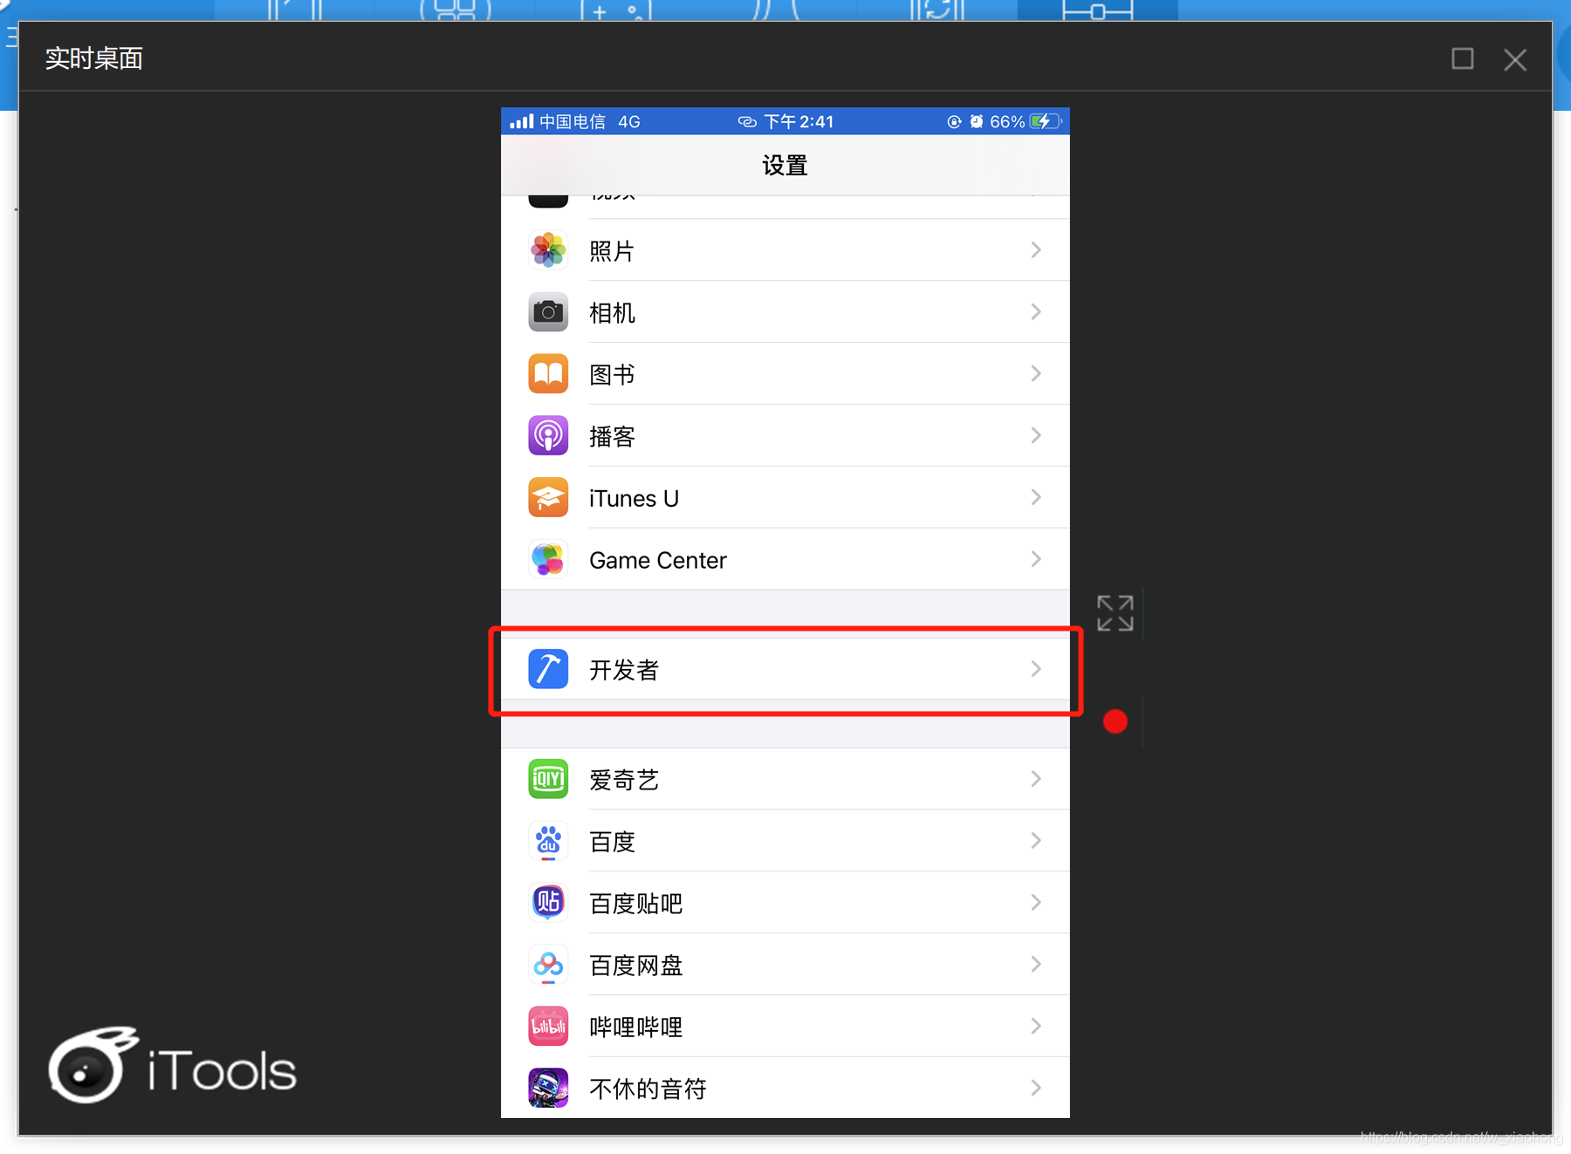1571x1154 pixels.
Task: Select the 播客 settings label
Action: (x=612, y=437)
